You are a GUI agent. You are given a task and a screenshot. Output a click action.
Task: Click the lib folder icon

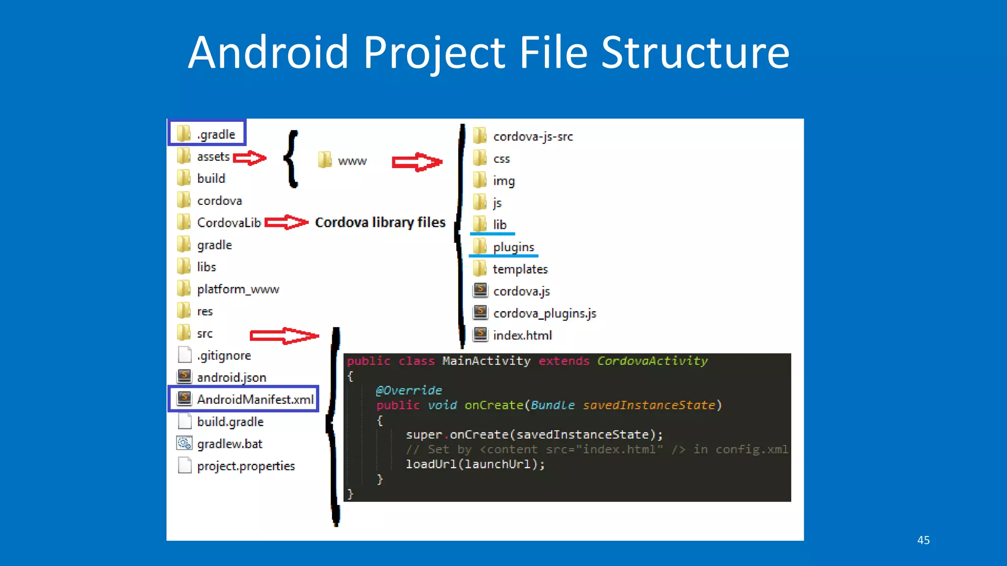coord(480,224)
